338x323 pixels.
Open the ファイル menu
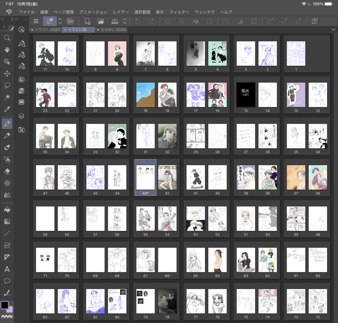point(27,12)
